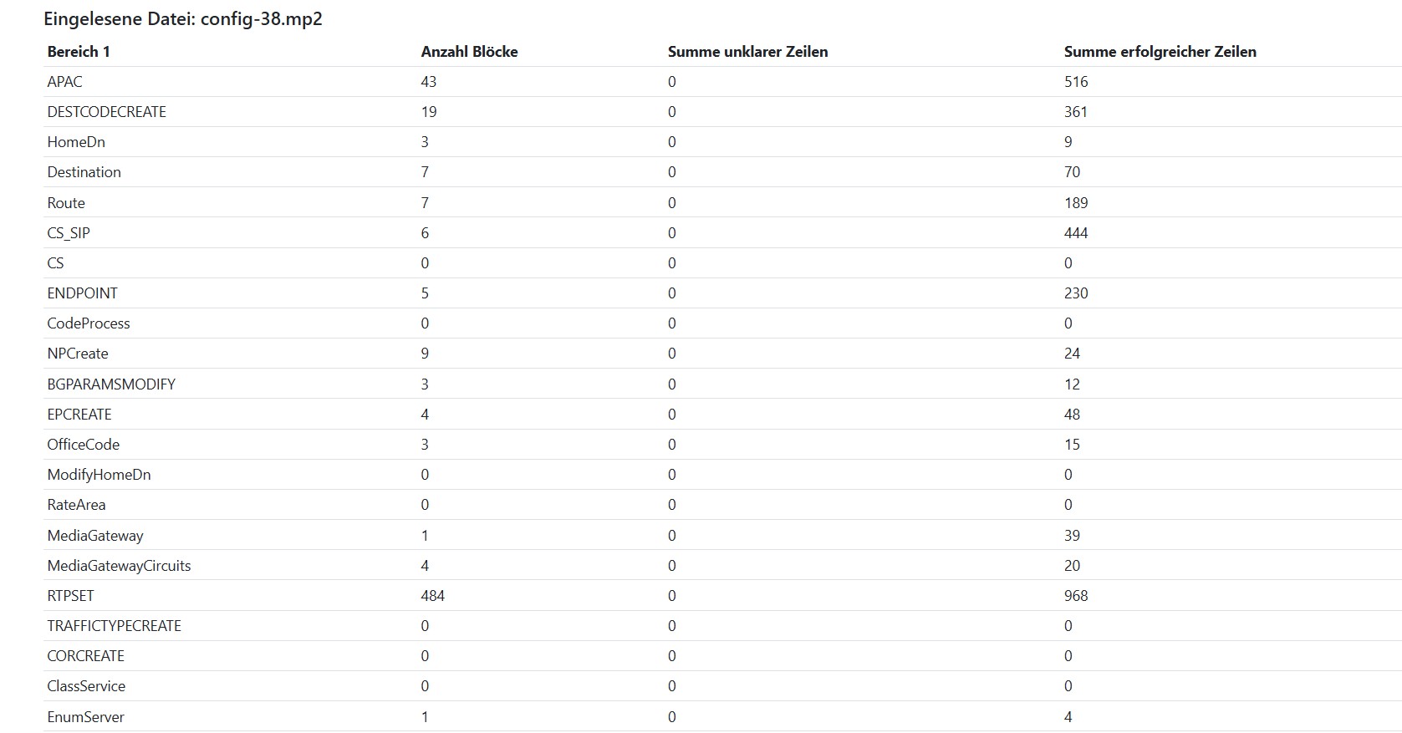This screenshot has height=733, width=1402.
Task: Click the APAC successful lines value 516
Action: coord(1076,82)
